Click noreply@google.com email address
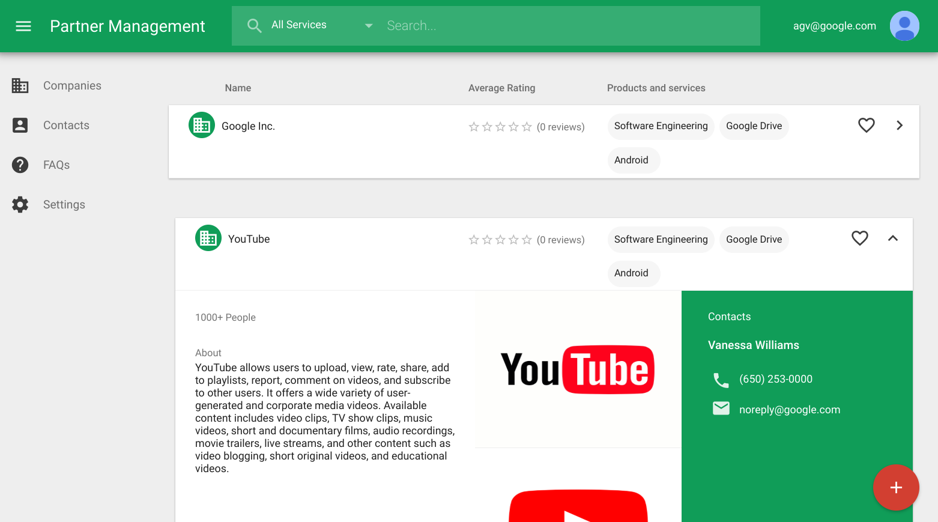This screenshot has height=522, width=938. click(x=790, y=410)
